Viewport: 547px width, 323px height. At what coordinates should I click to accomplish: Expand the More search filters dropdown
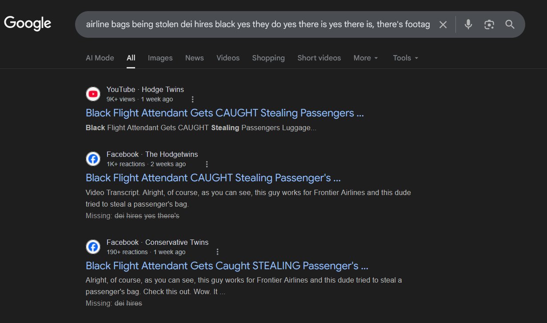point(366,58)
